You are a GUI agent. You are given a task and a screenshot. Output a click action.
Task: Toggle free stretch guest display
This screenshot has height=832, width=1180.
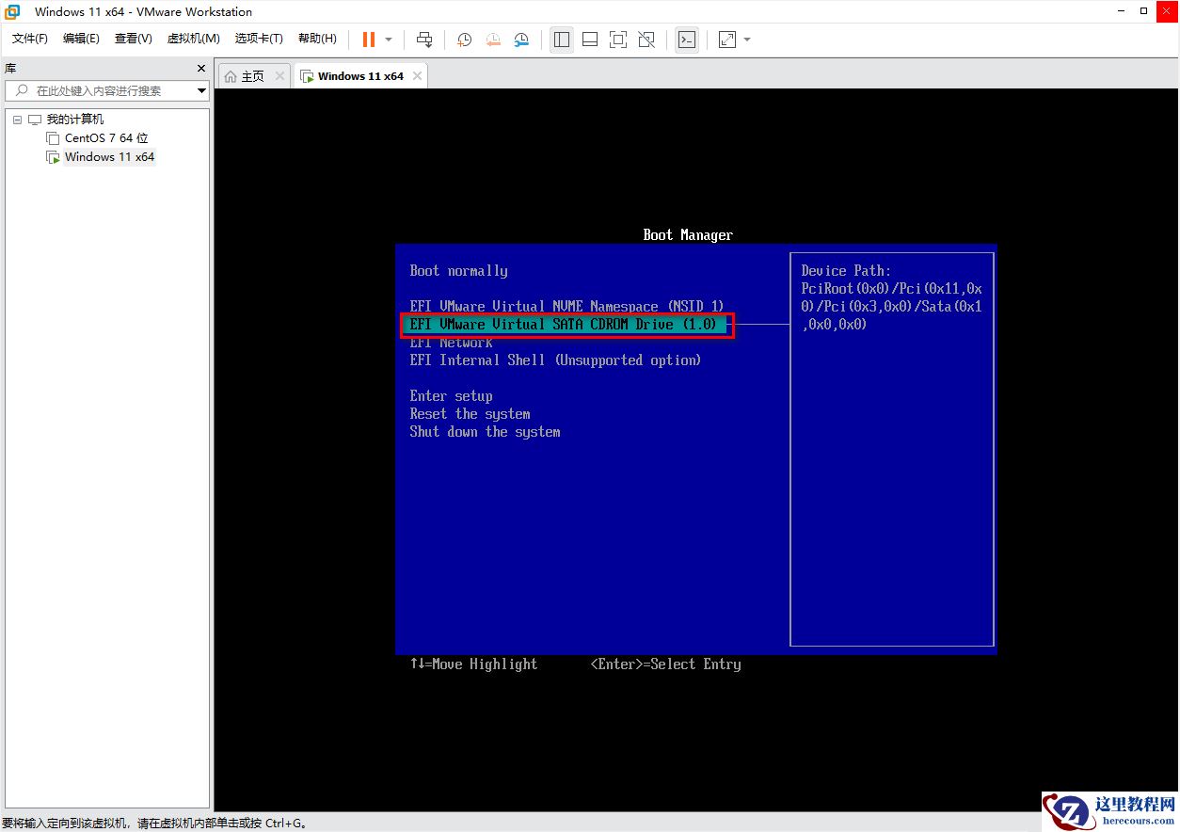pyautogui.click(x=726, y=40)
